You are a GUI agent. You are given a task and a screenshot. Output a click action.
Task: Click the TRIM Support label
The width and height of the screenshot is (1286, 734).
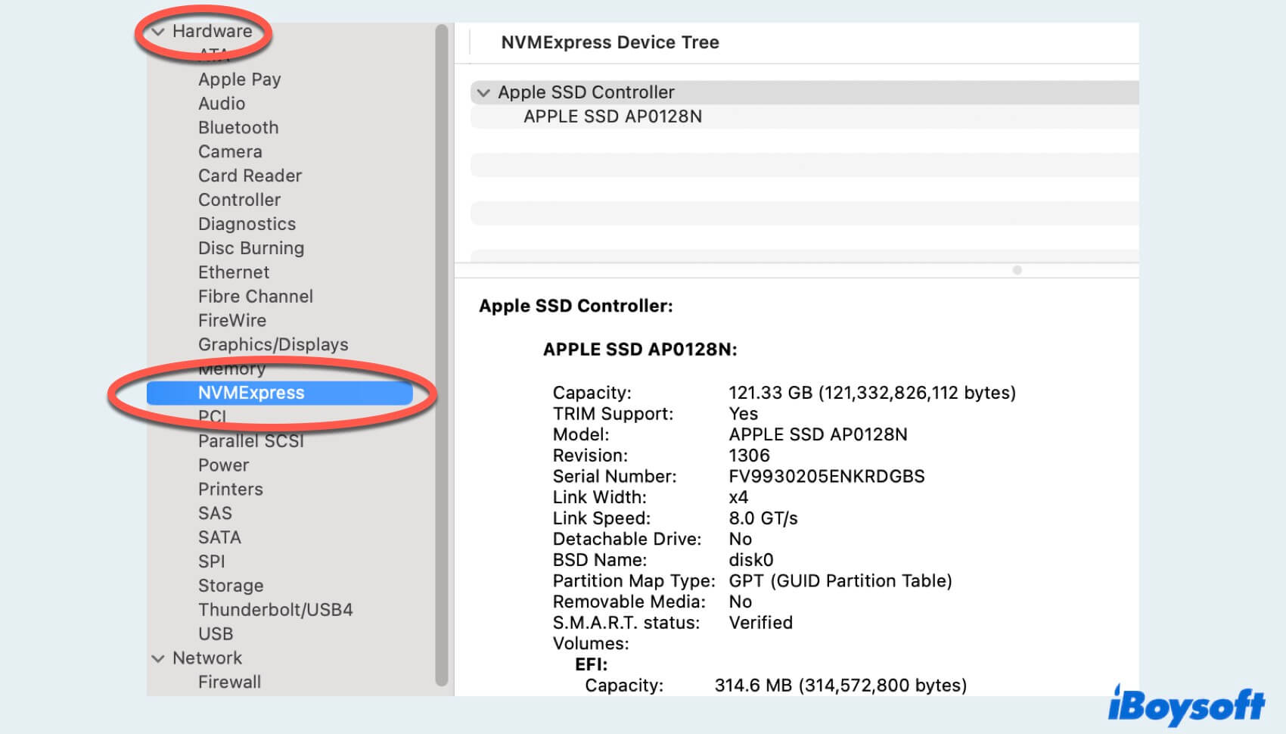click(613, 414)
